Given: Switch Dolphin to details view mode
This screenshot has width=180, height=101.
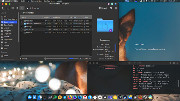Looking at the screenshot, I should (21, 8).
